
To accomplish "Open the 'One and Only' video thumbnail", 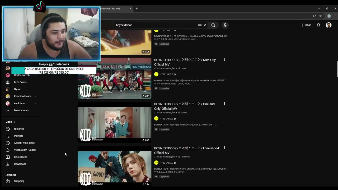I will coord(114,122).
